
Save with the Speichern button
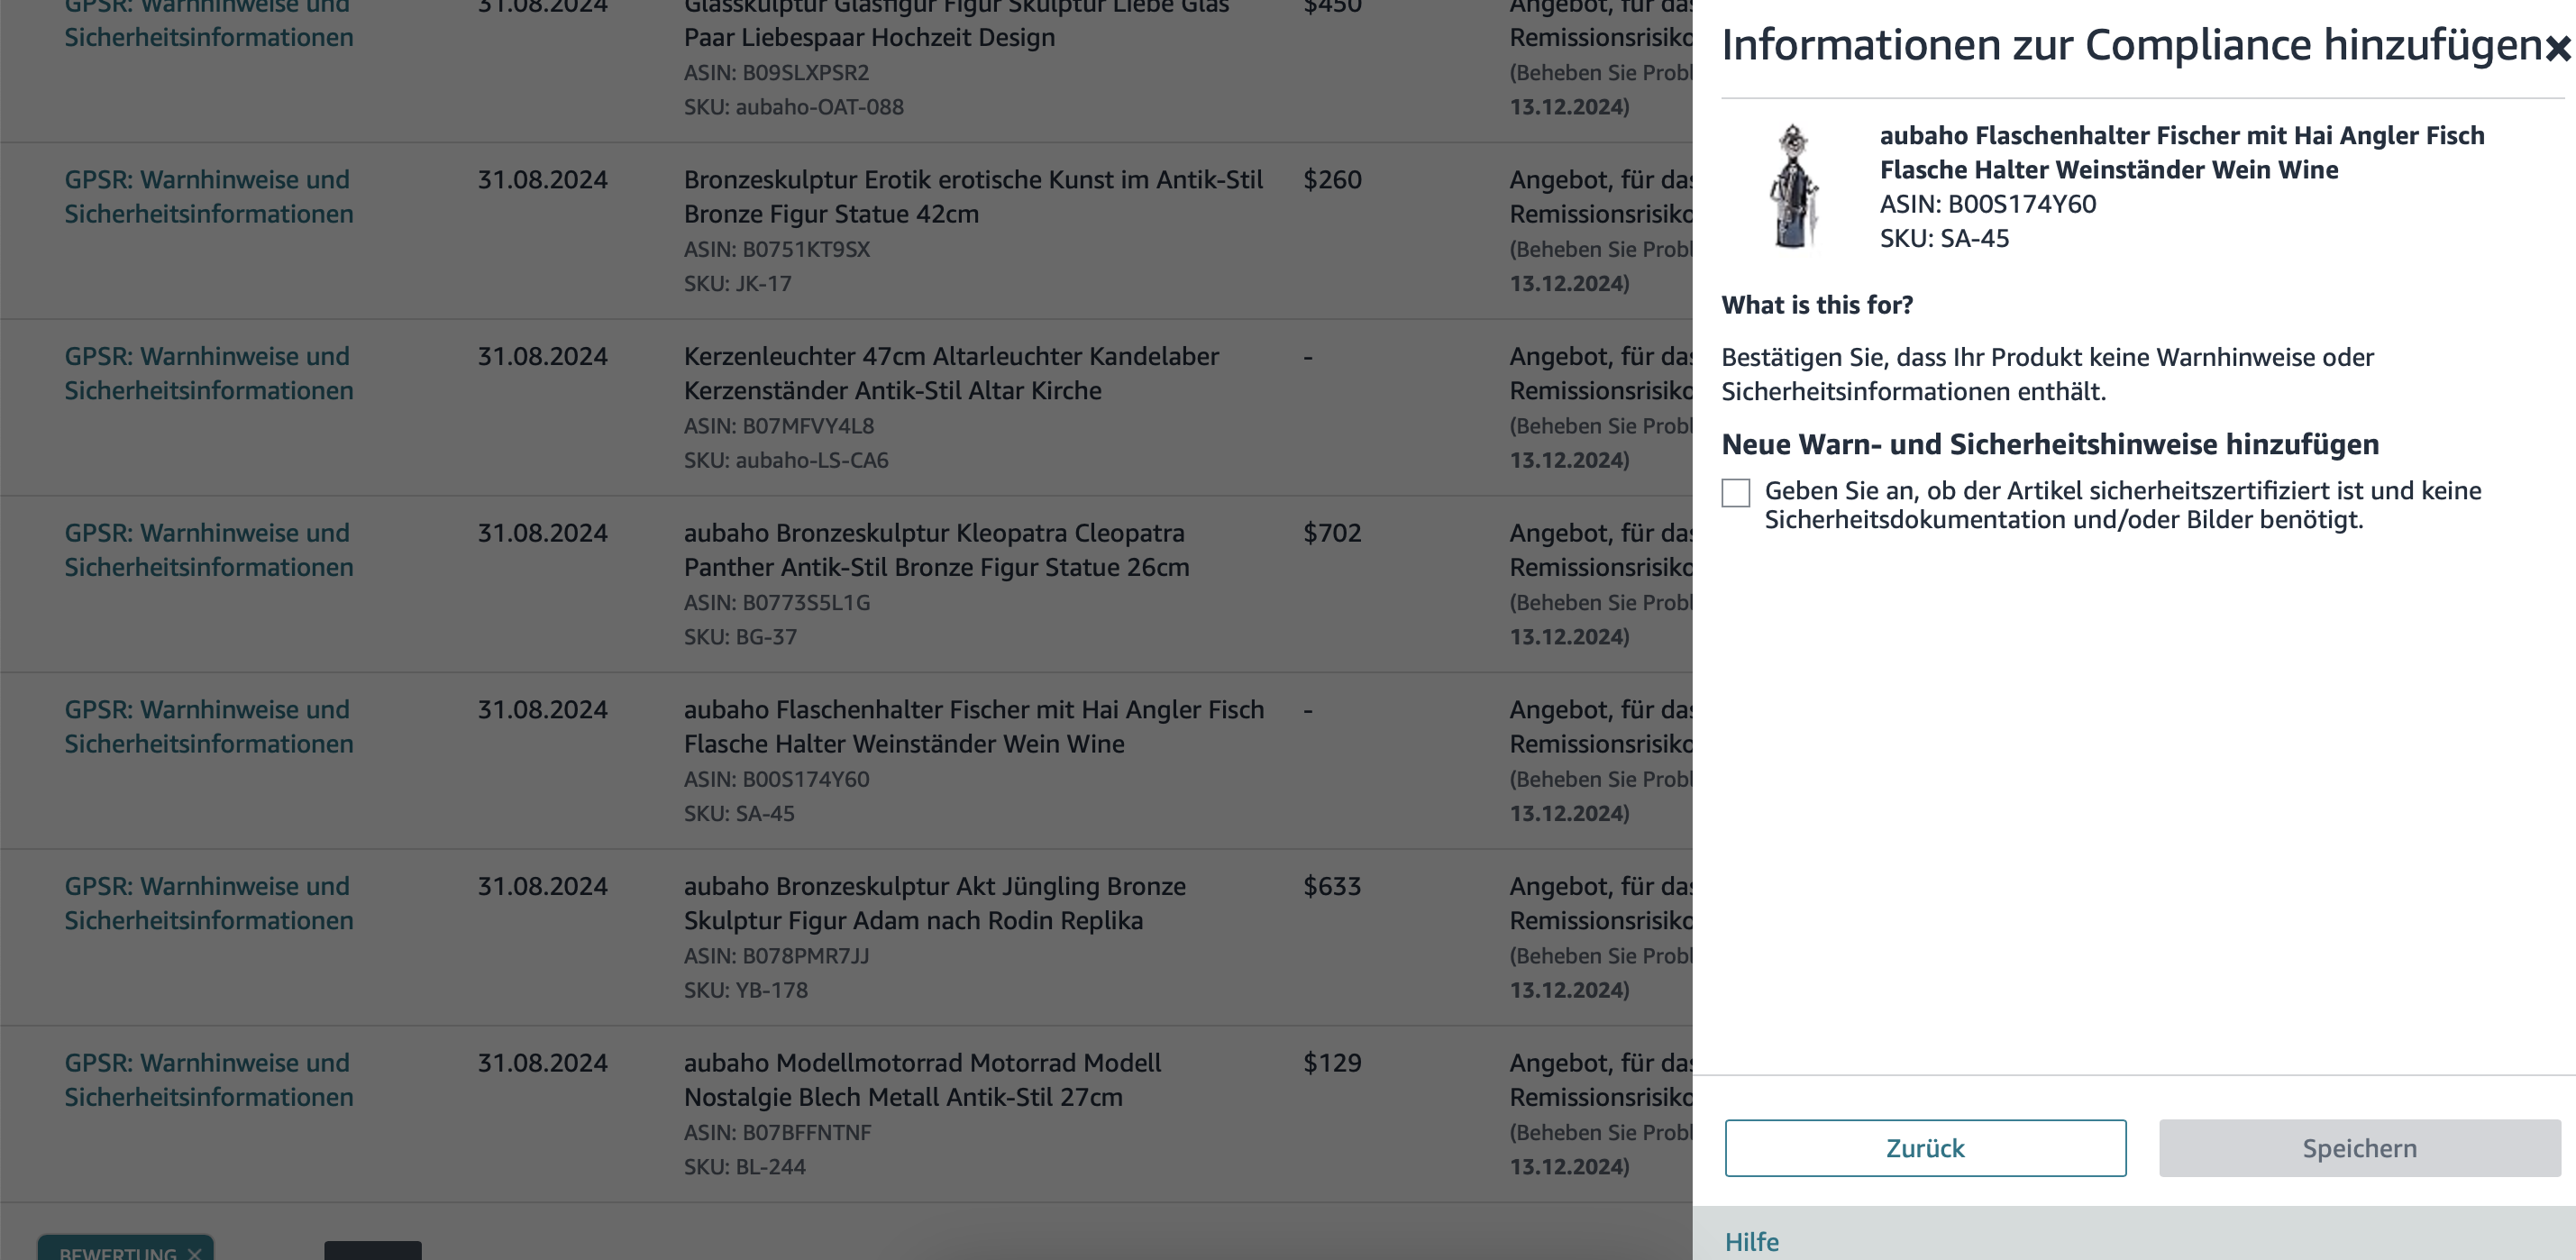click(x=2359, y=1148)
